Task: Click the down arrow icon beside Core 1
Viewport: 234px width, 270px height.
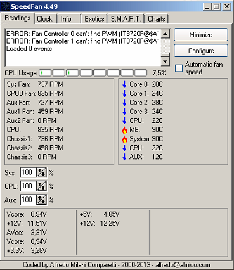Action: 124,93
